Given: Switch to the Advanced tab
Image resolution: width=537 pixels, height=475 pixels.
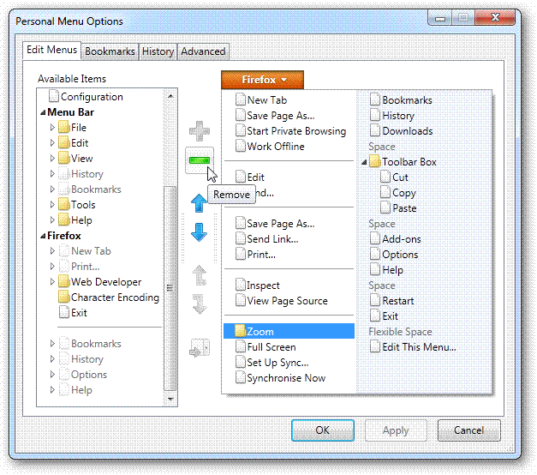Looking at the screenshot, I should click(x=203, y=51).
